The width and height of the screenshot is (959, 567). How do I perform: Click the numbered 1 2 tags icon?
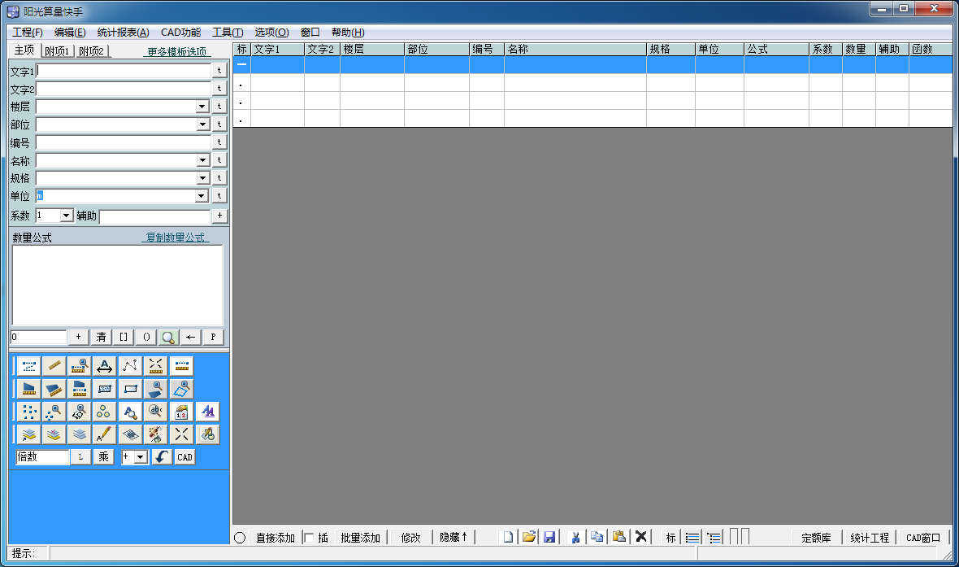click(x=181, y=412)
